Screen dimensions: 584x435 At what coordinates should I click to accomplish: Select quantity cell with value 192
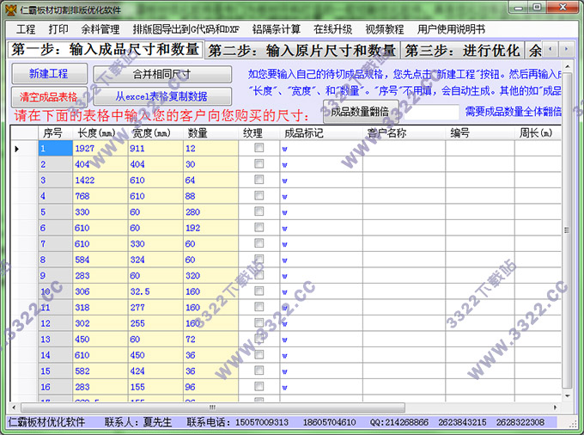(210, 228)
